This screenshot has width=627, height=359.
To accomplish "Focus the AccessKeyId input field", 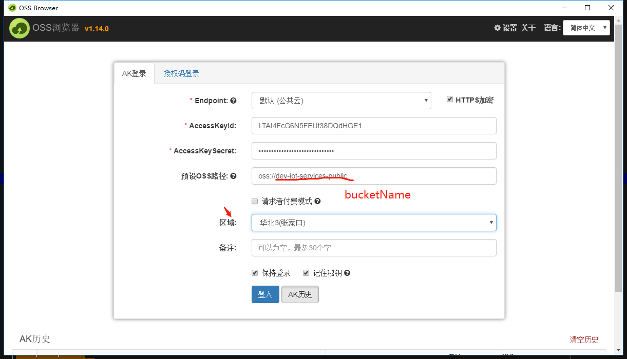I will [374, 126].
